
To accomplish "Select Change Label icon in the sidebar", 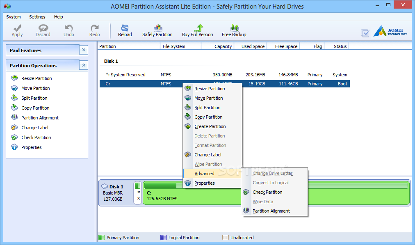I will pos(14,127).
